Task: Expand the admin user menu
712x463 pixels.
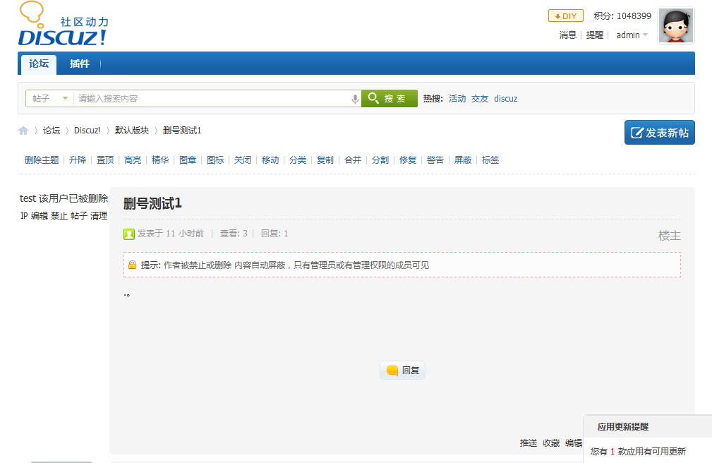Action: coord(632,35)
